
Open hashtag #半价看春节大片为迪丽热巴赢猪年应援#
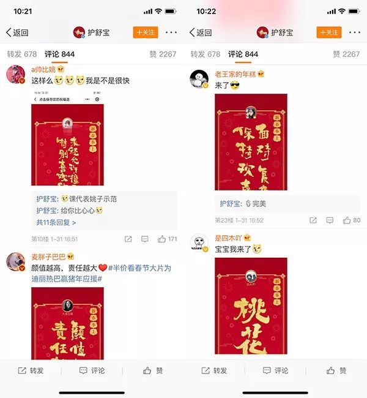[x=101, y=273]
